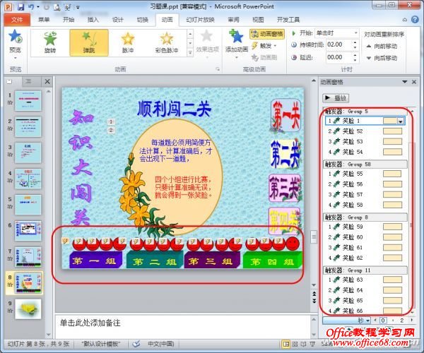
Task: Switch to Slide Sorter view in status bar
Action: coord(295,344)
